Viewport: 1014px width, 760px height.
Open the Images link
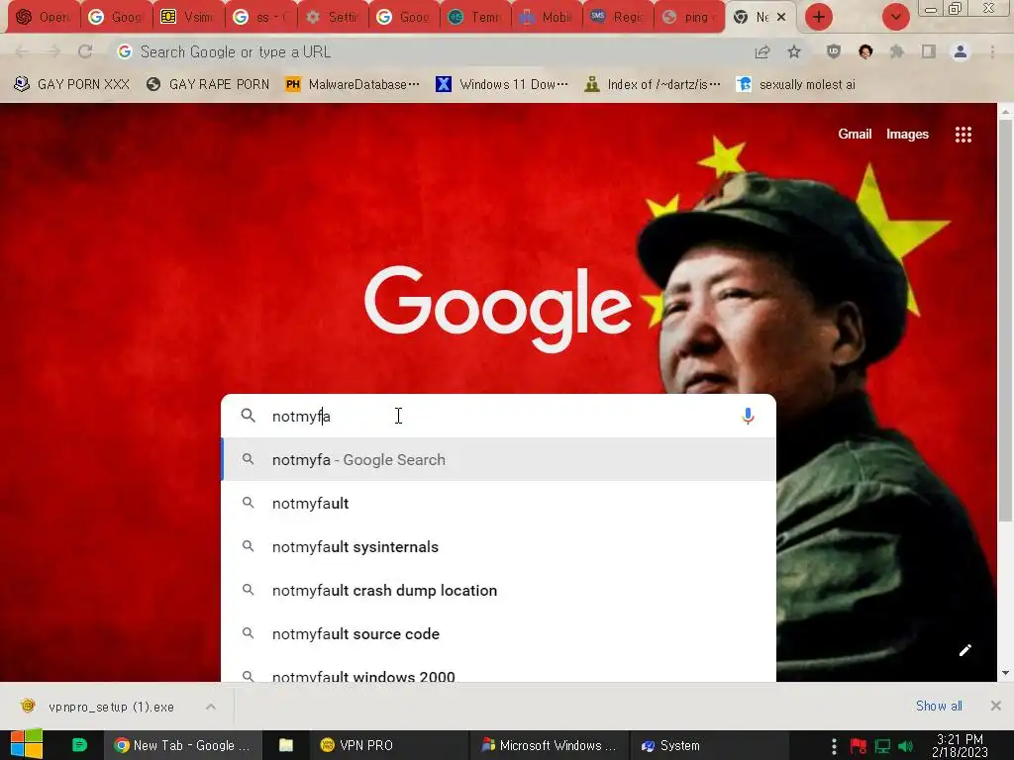click(907, 135)
